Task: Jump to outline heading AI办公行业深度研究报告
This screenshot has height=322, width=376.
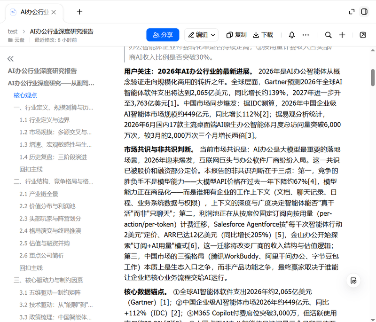Action: (42, 71)
